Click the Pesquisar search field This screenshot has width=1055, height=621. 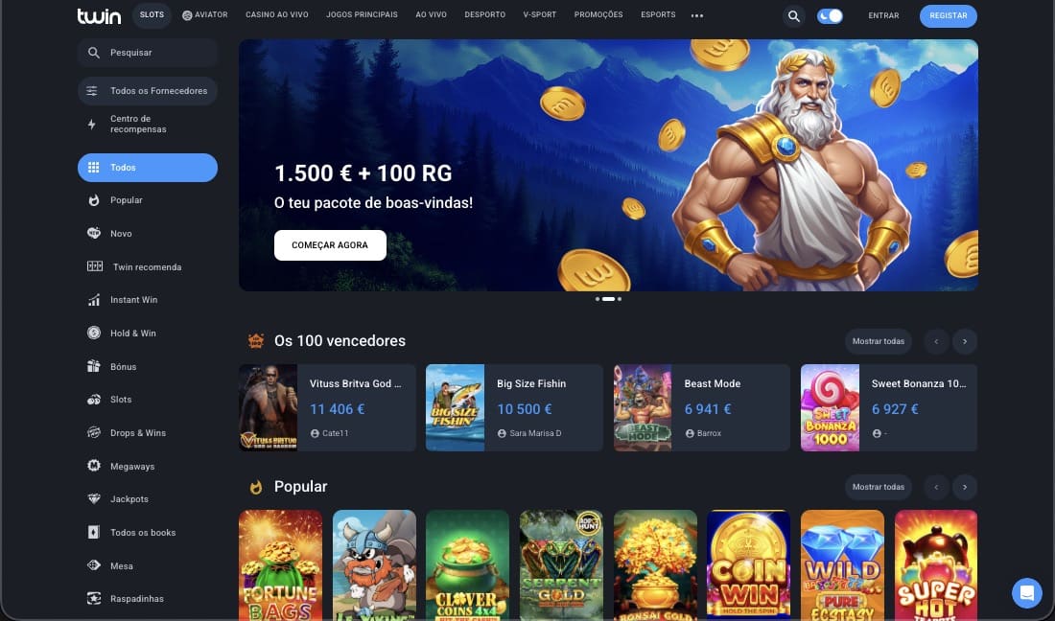[x=148, y=53]
